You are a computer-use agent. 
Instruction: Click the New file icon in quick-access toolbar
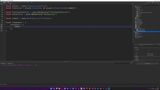[x=4, y=2]
